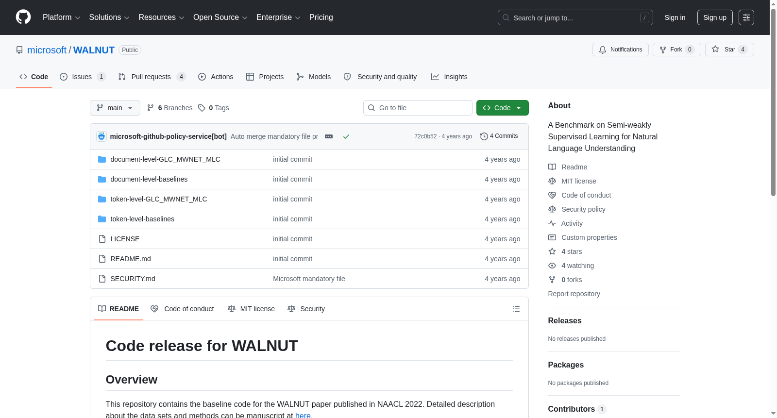
Task: Open the 4 Commits history link
Action: [x=499, y=136]
